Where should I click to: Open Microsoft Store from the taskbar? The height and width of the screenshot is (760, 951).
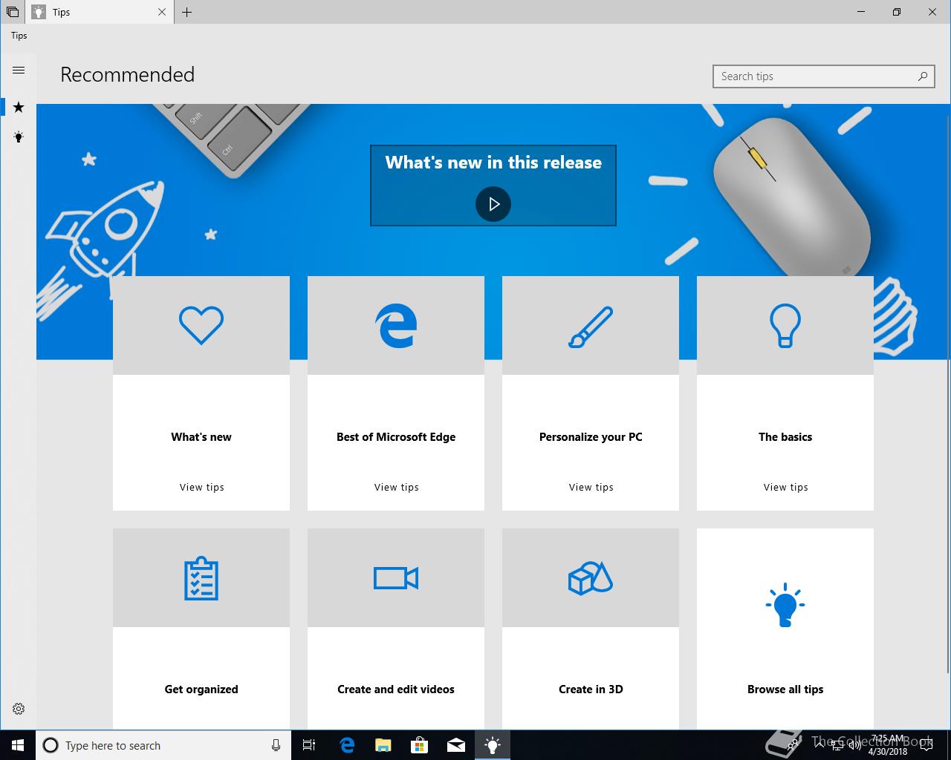coord(420,745)
